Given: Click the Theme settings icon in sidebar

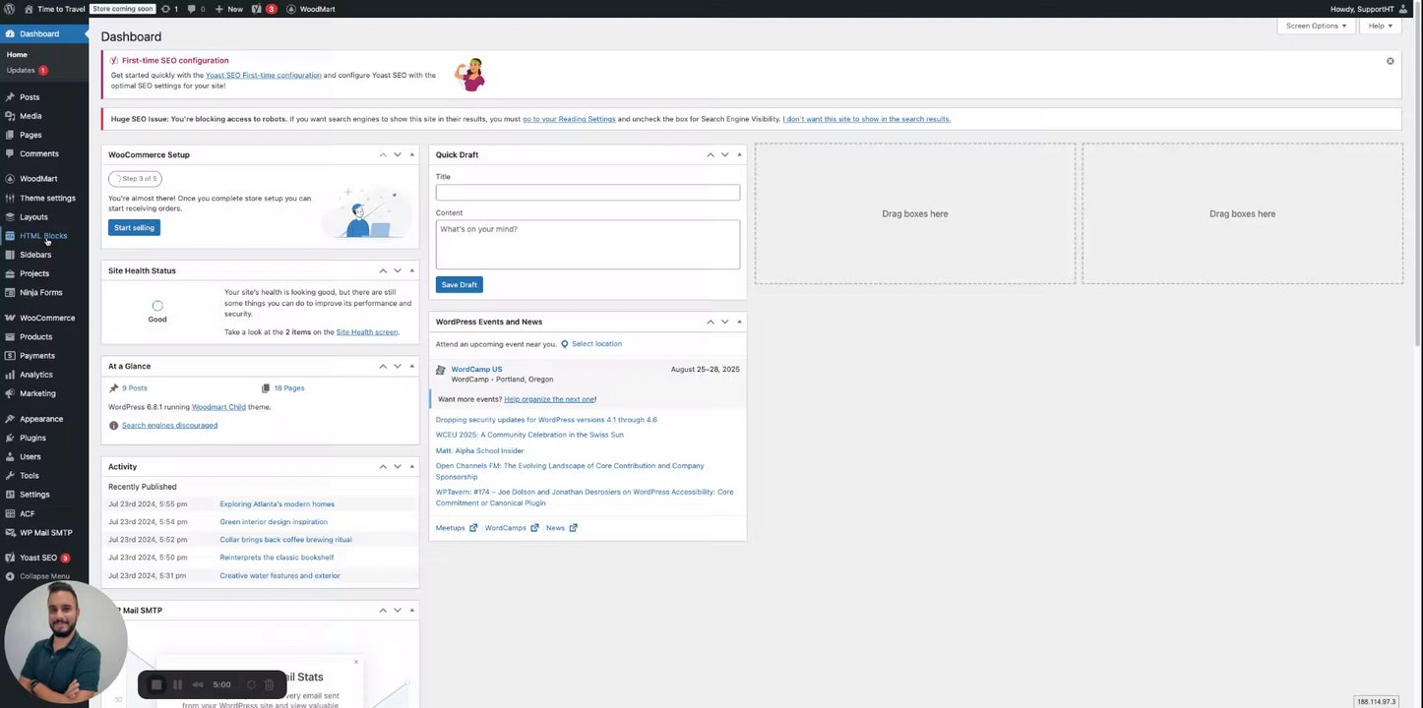Looking at the screenshot, I should tap(10, 198).
